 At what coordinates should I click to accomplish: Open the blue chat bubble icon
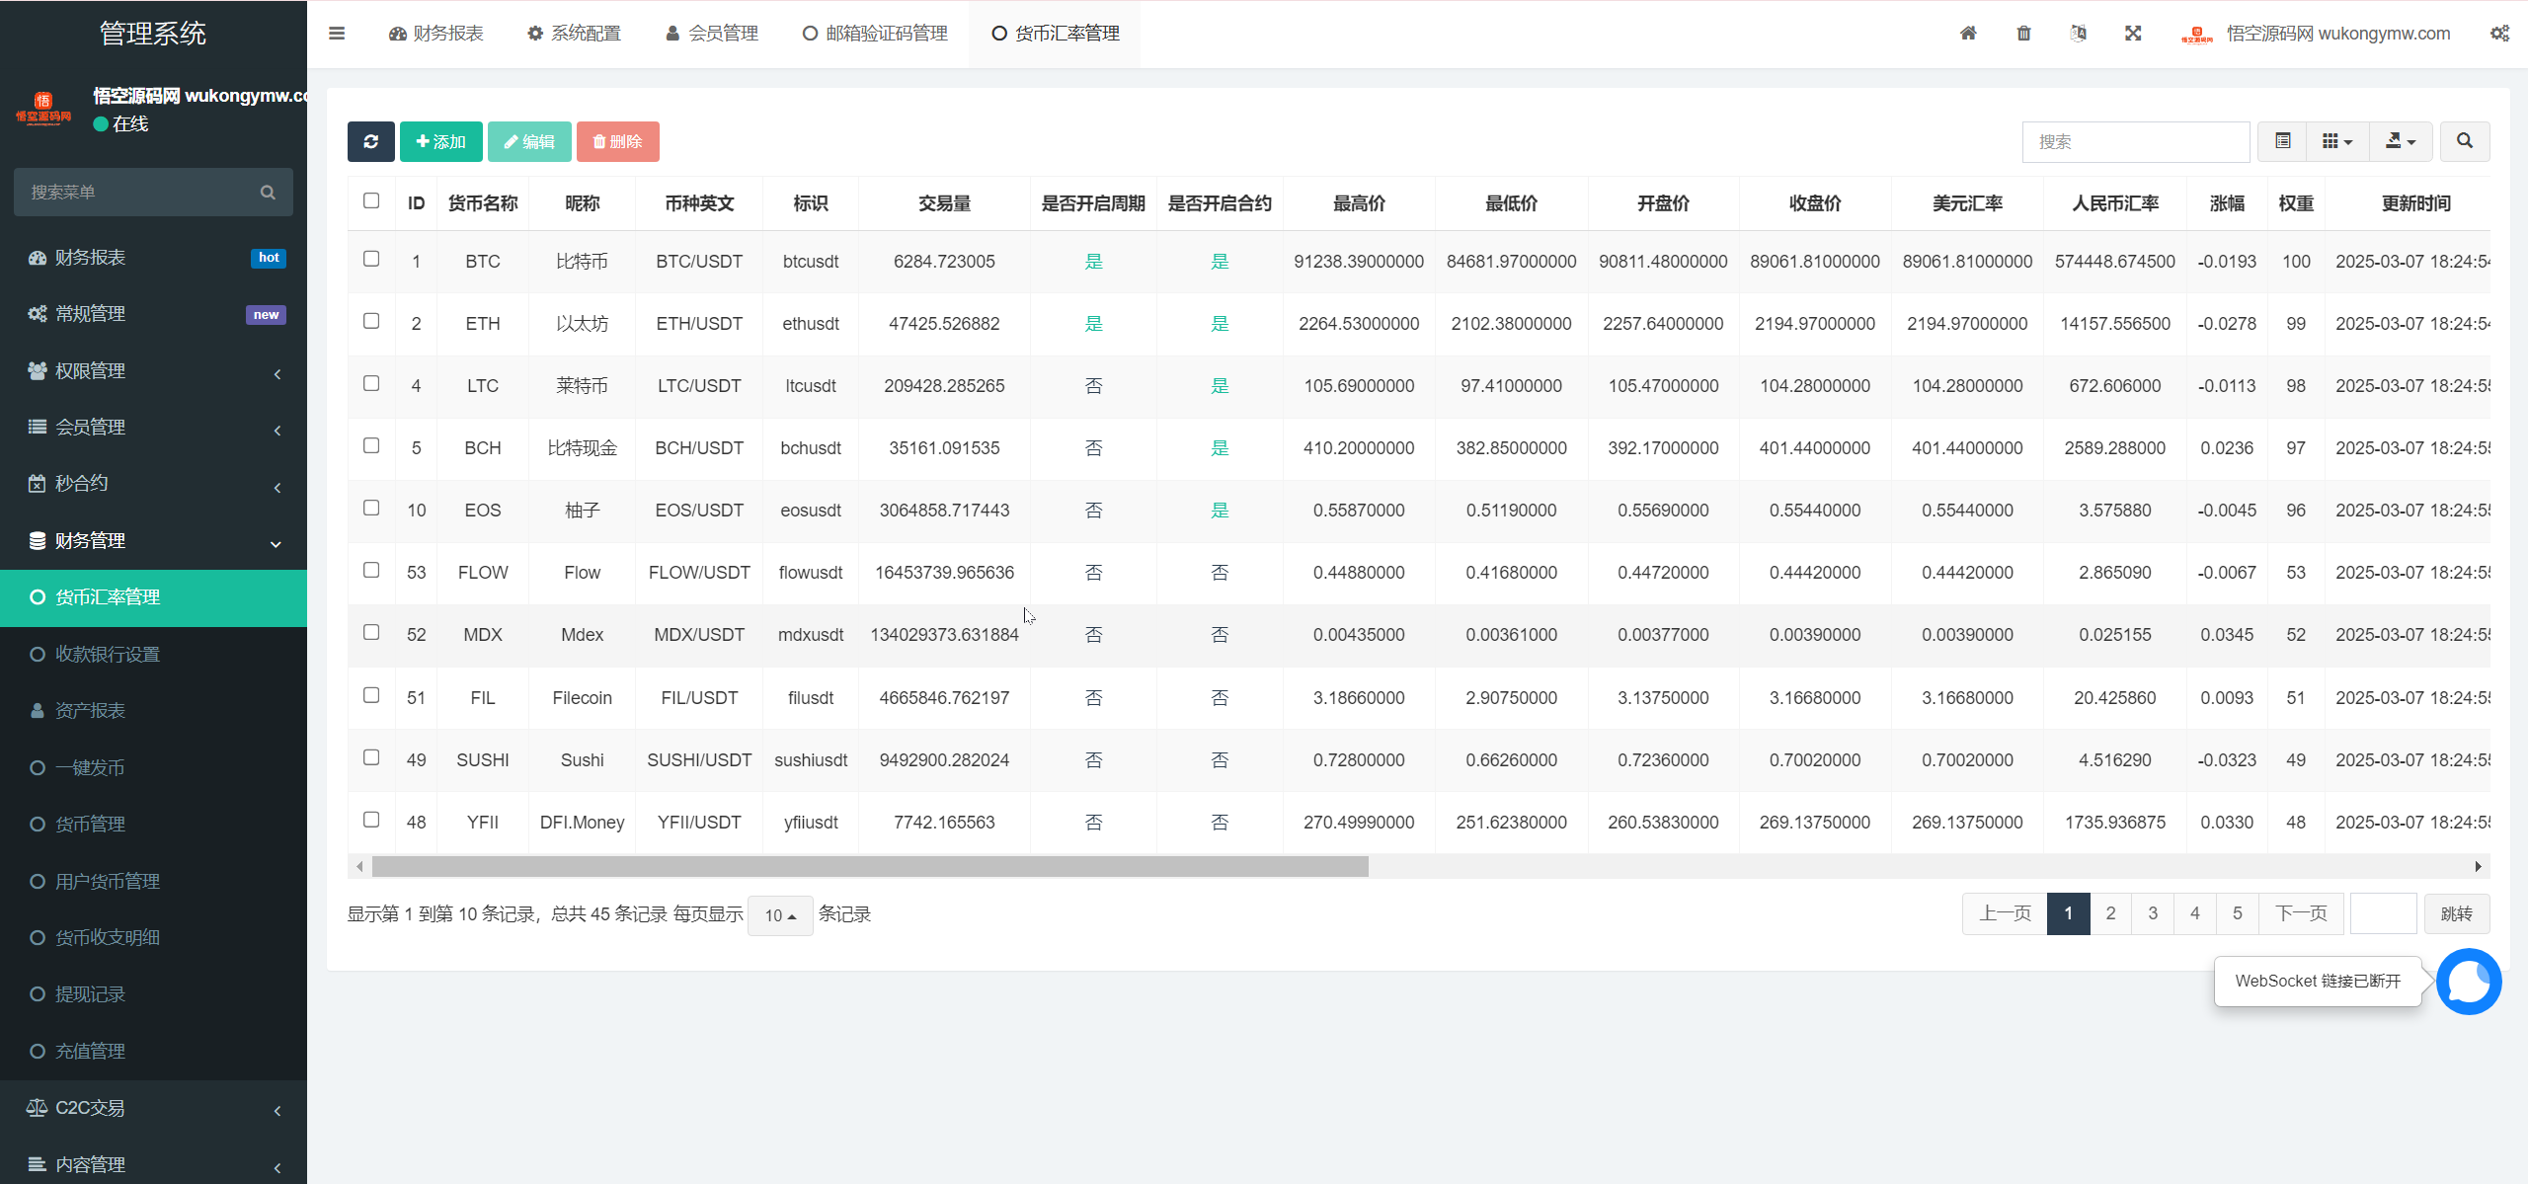tap(2469, 981)
